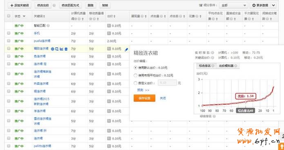Open the 细分条件 全部 dropdown
Image resolution: width=284 pixels, height=150 pixels.
(x=233, y=5)
